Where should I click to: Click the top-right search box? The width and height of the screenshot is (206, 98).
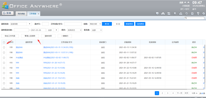tap(194, 18)
